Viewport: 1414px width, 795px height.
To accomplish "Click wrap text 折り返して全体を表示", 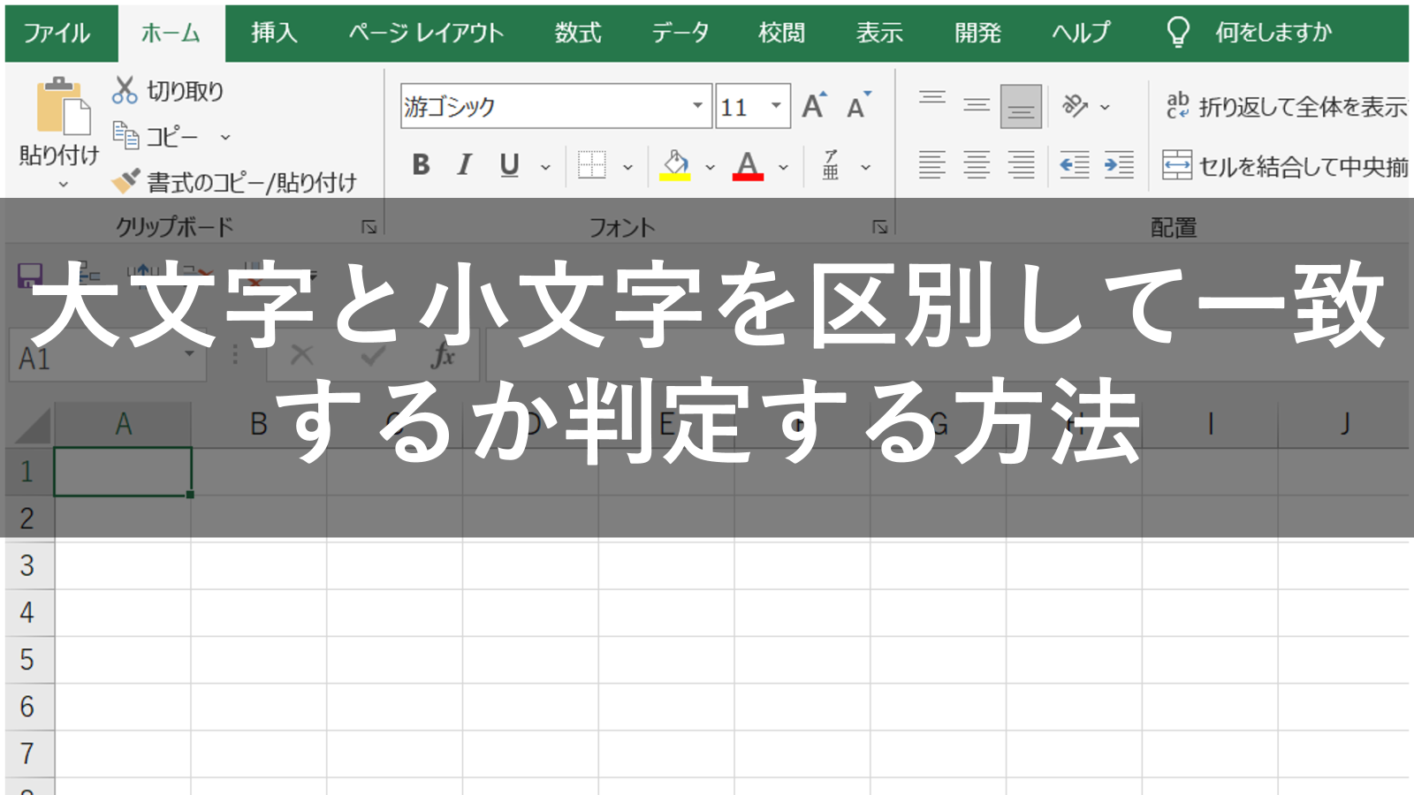I will (x=1287, y=106).
